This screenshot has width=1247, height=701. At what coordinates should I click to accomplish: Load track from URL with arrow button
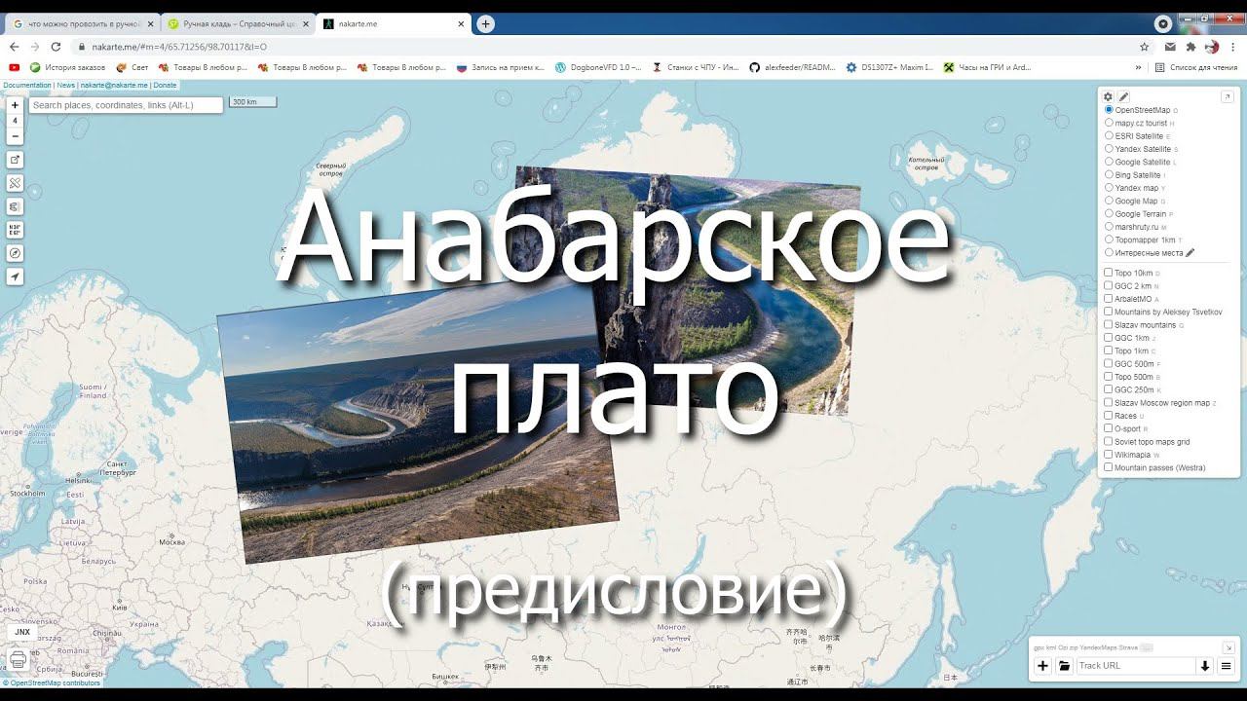click(1205, 666)
